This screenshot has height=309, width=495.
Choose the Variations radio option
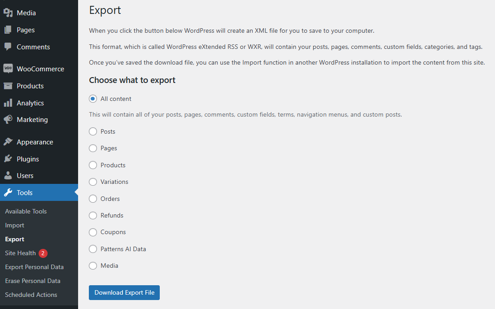tap(93, 182)
